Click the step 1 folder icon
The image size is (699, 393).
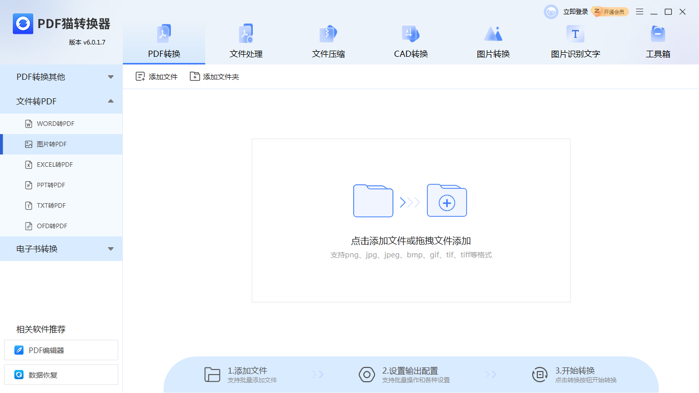(212, 375)
